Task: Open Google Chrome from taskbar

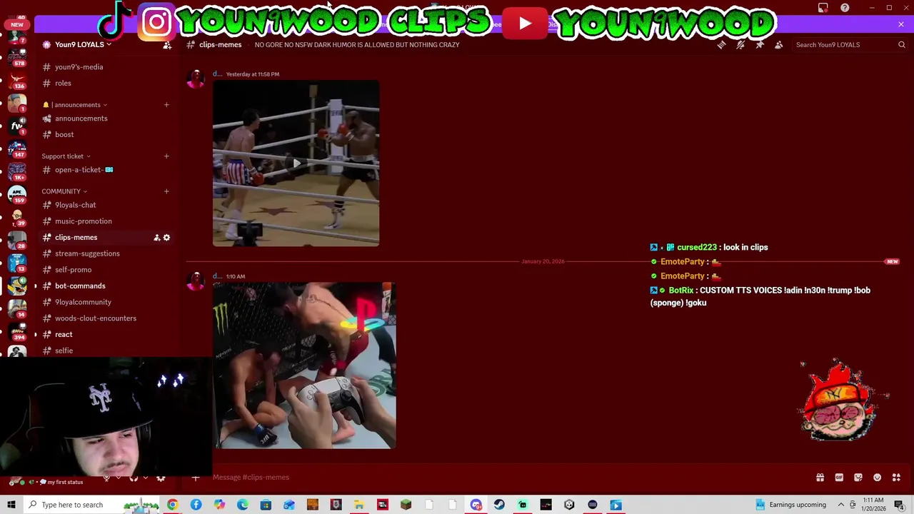Action: click(x=173, y=505)
